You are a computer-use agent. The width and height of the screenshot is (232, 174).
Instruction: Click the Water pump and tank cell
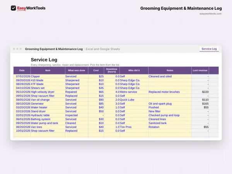click(48, 123)
